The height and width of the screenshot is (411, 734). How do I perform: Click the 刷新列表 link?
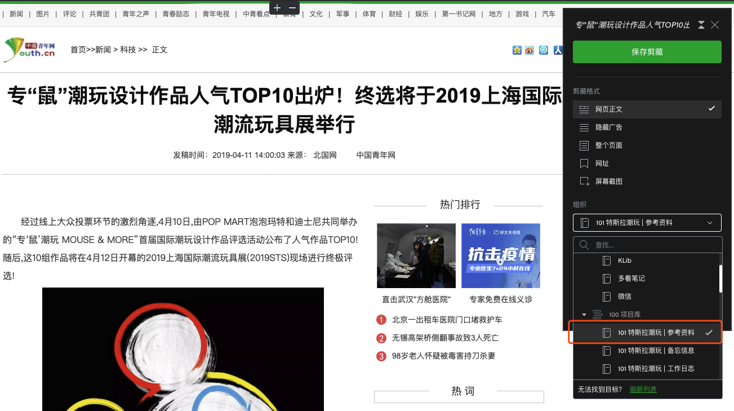(x=643, y=390)
